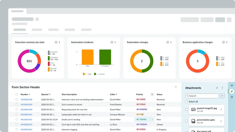Viewport: 235px width, 132px height.
Task: Open Automation incidents widget options menu
Action: pos(115,42)
